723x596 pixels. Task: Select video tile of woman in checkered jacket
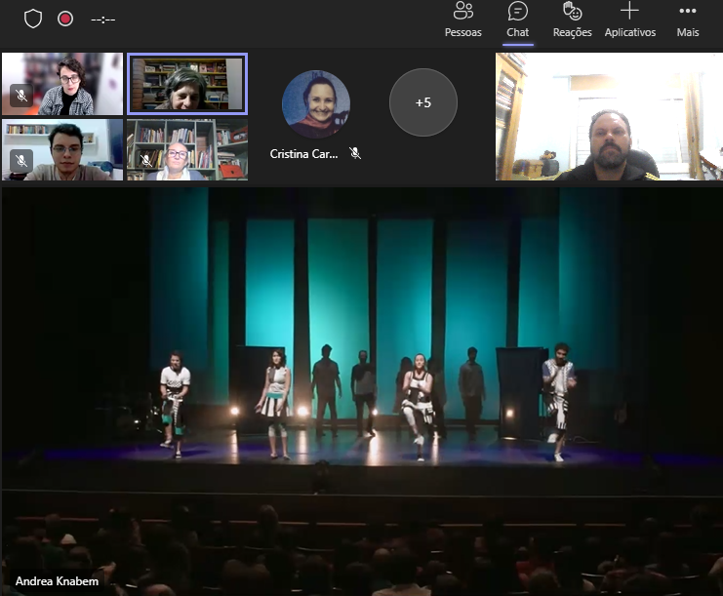pyautogui.click(x=62, y=84)
